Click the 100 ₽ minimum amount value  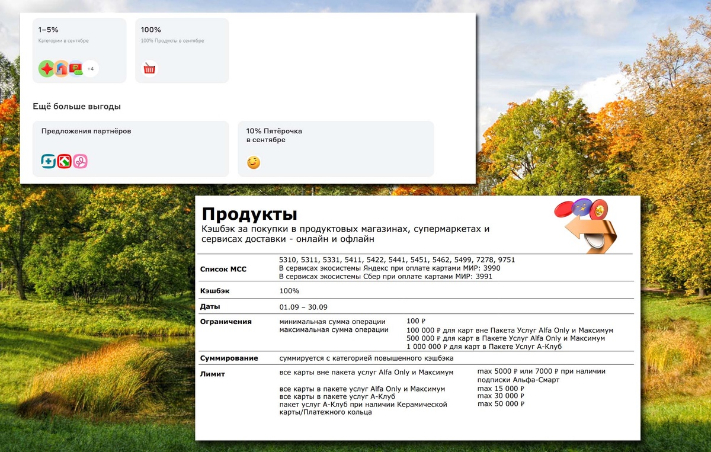pos(417,321)
